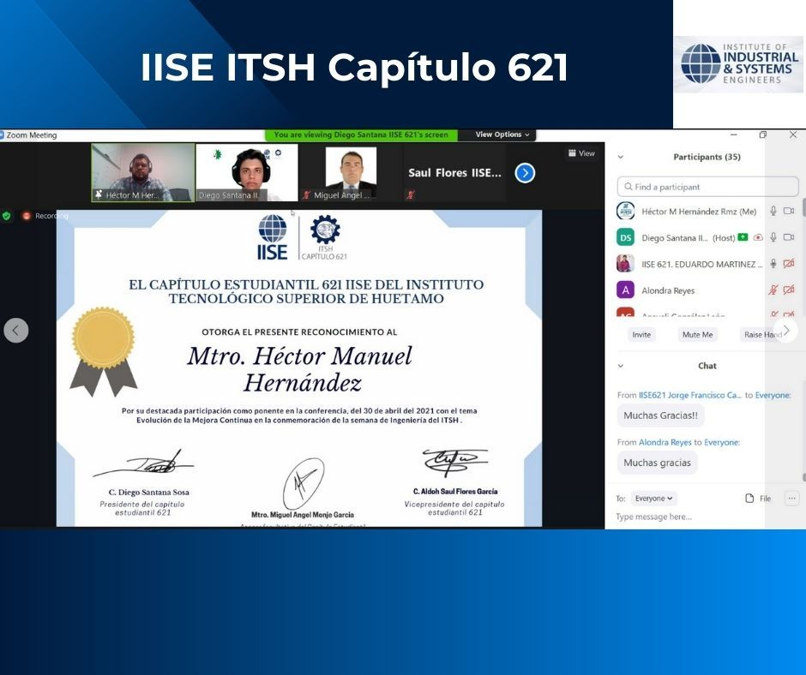Image resolution: width=806 pixels, height=675 pixels.
Task: Open the View layout menu
Action: point(580,153)
